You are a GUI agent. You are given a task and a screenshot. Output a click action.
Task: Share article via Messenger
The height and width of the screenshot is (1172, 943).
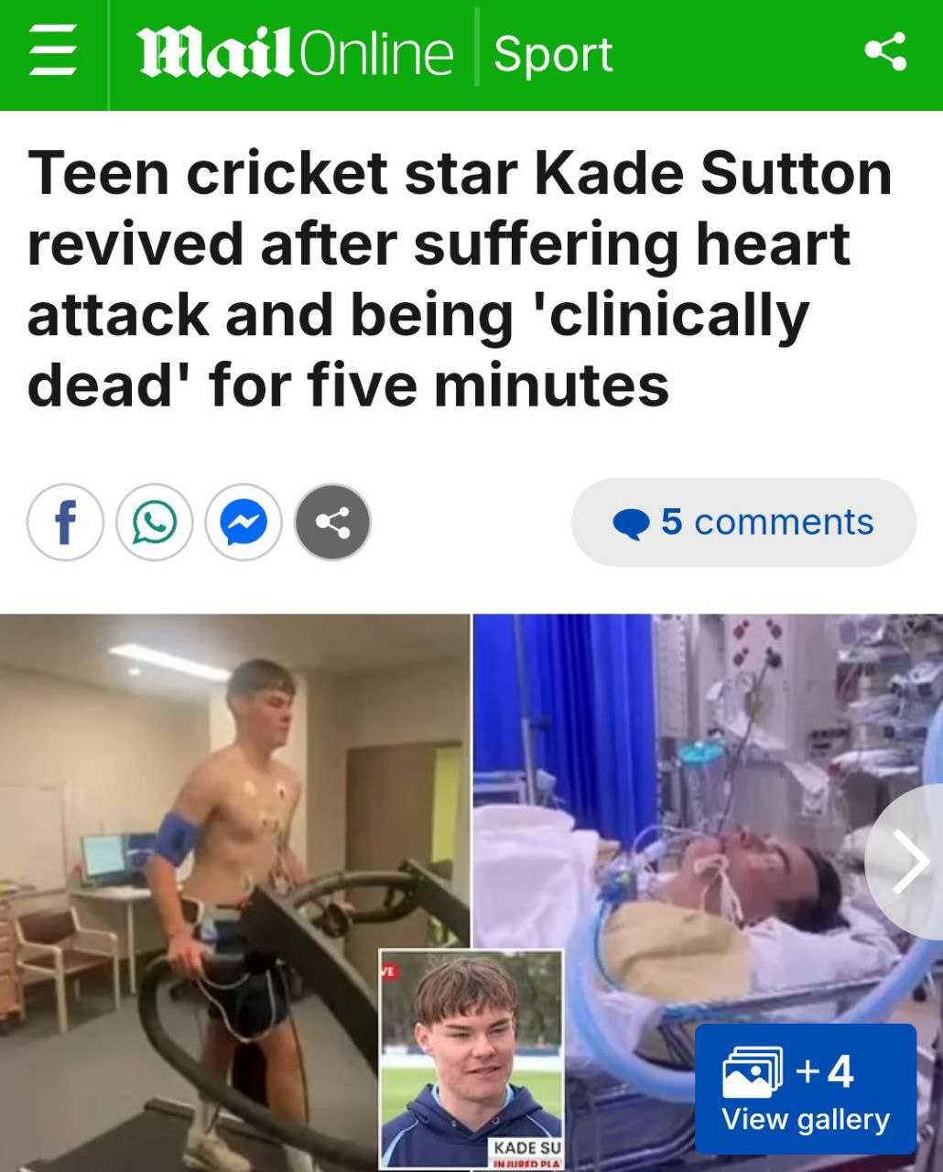tap(244, 522)
